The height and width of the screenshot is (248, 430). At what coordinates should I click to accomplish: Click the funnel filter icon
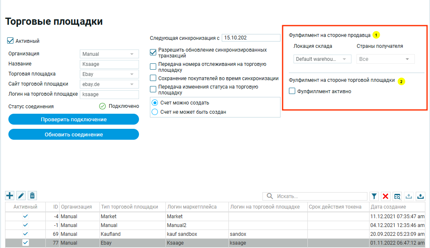[x=374, y=196]
